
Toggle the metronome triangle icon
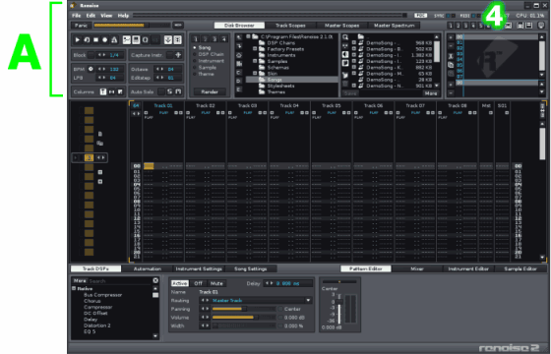(x=114, y=40)
